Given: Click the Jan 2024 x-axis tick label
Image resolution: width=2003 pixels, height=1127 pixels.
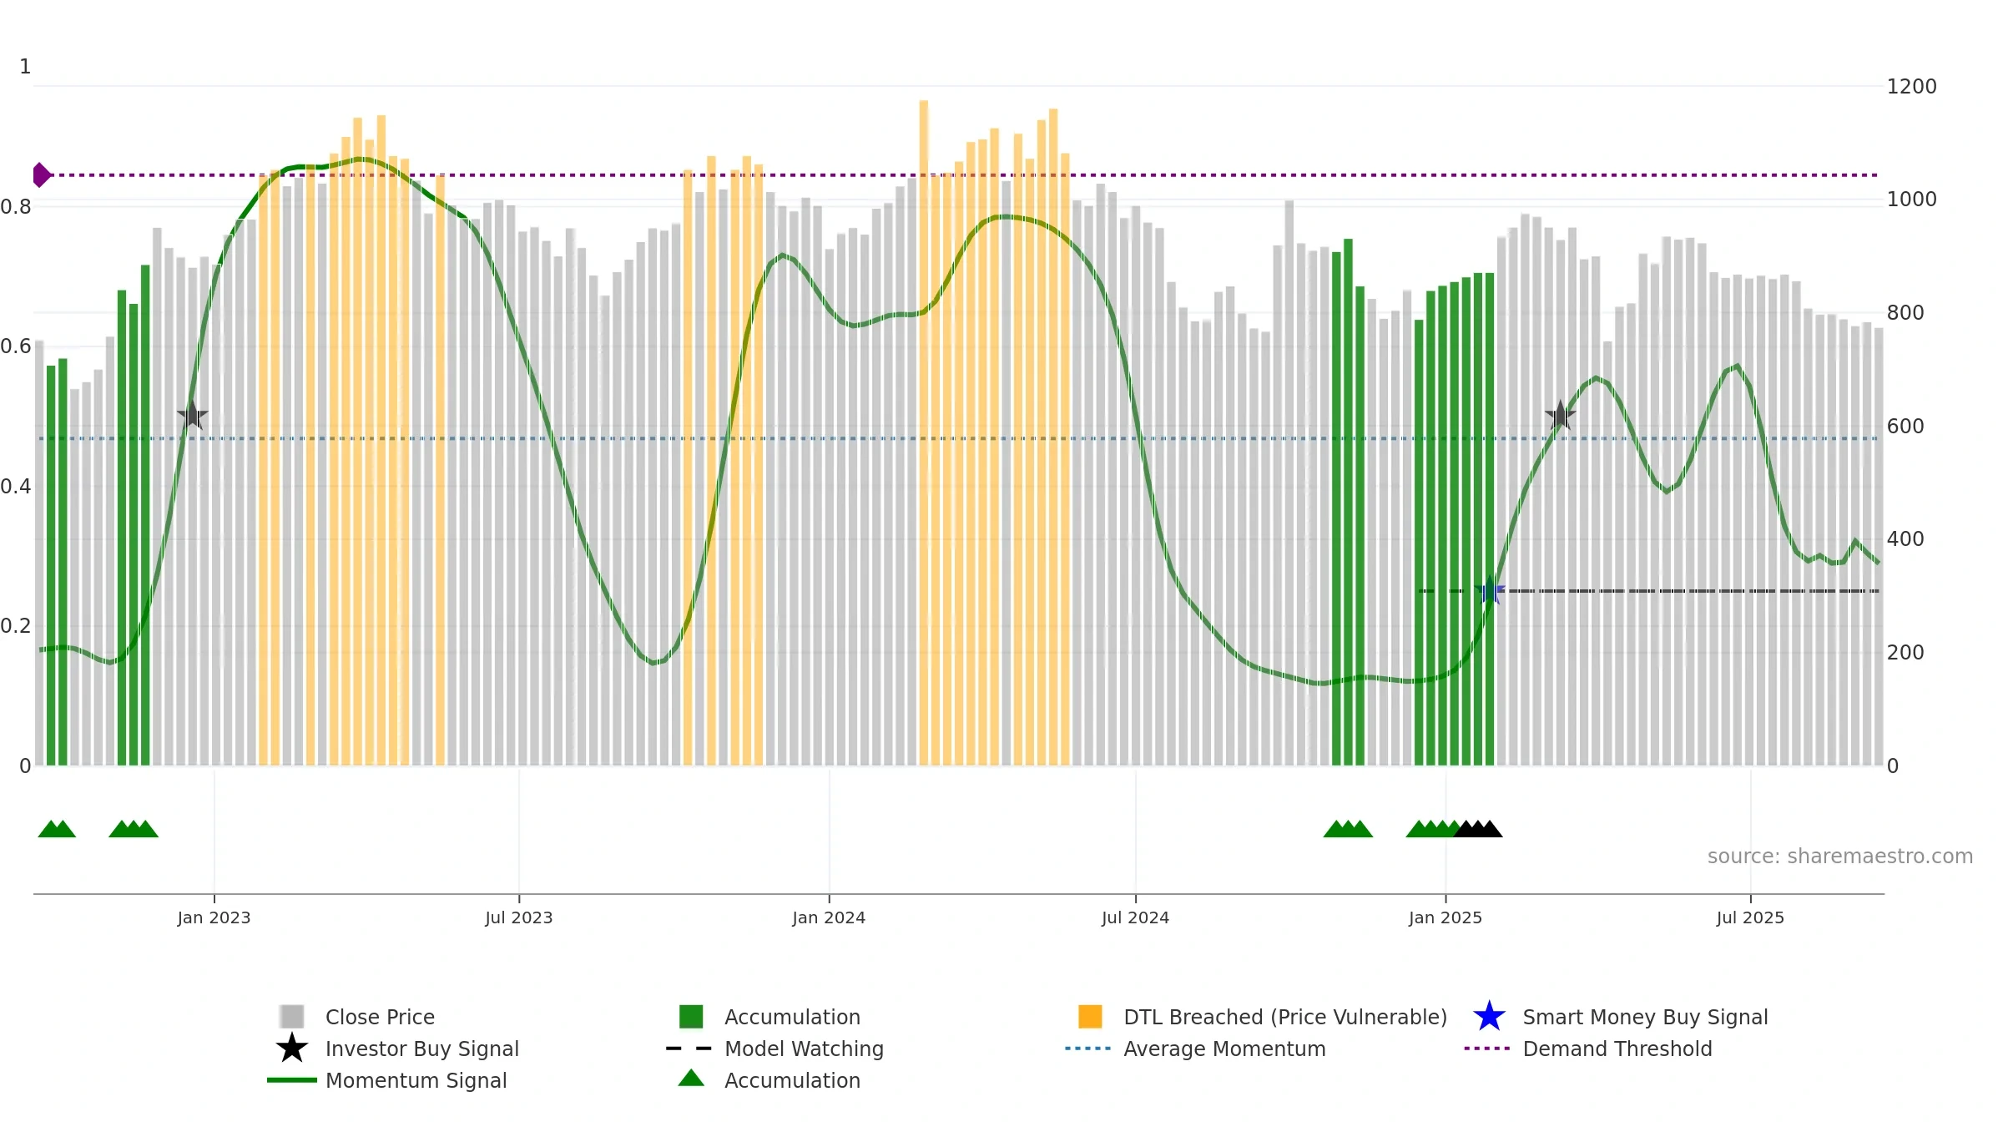Looking at the screenshot, I should point(829,917).
